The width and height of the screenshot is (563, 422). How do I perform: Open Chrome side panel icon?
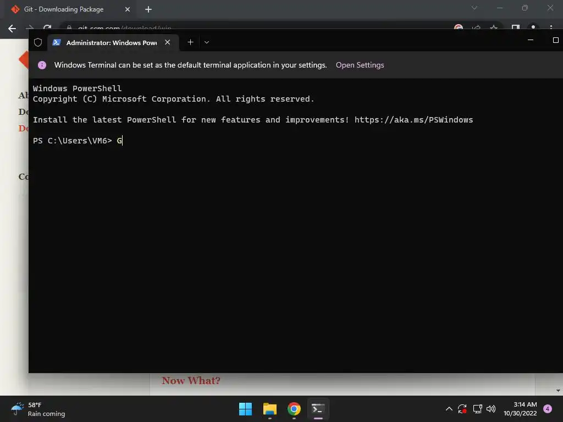(x=516, y=27)
